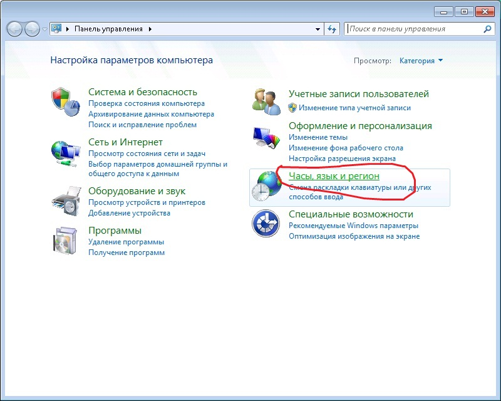Open Часы, язык и регион category
This screenshot has width=501, height=401.
click(334, 176)
